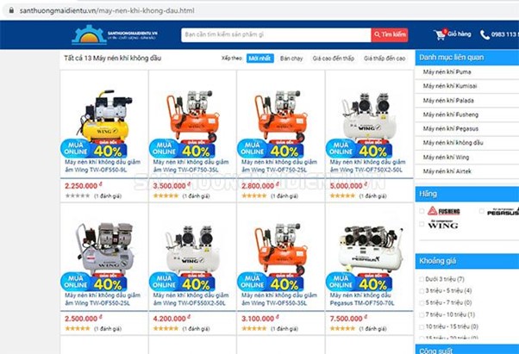Open the Wing TW-OF550-9L product link
This screenshot has height=354, width=519.
tap(103, 166)
